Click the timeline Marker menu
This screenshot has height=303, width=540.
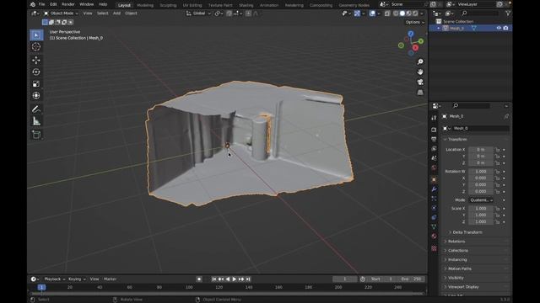point(110,279)
